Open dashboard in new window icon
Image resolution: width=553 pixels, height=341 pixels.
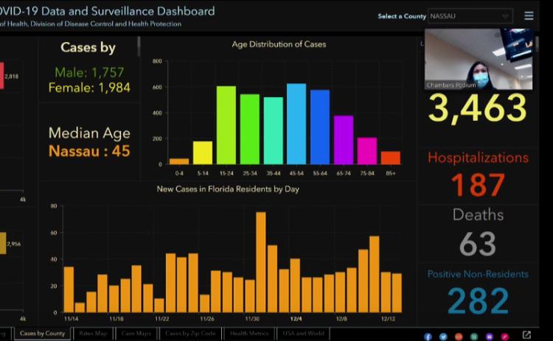coord(526,334)
